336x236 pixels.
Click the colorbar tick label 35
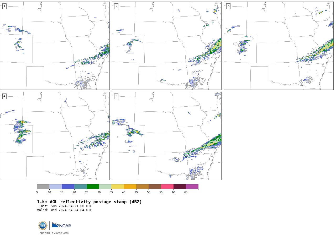pos(111,193)
